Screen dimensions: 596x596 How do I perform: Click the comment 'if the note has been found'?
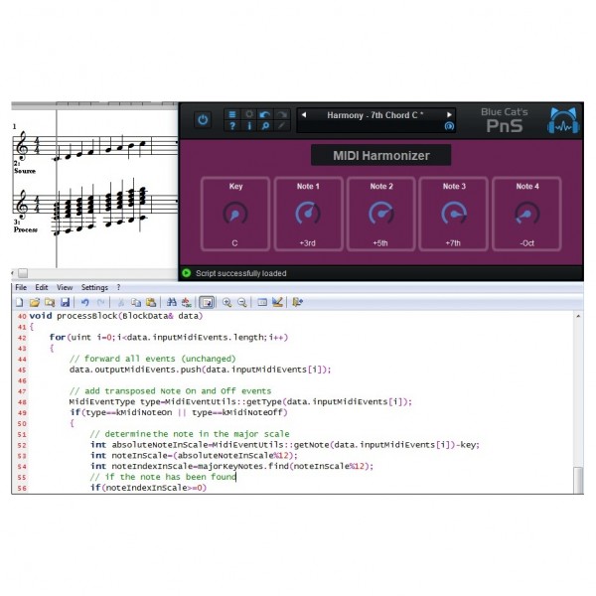click(163, 477)
